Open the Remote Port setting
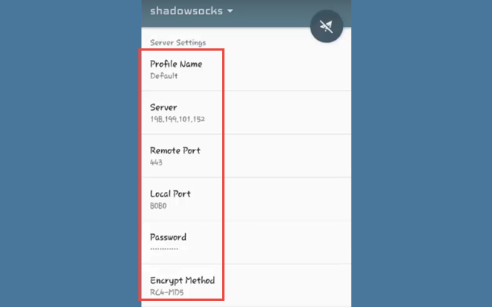The width and height of the screenshot is (492, 307). [175, 150]
